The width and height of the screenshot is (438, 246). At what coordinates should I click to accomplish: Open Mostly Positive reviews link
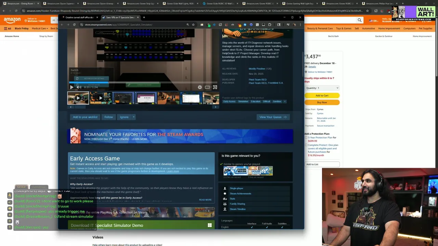257,69
